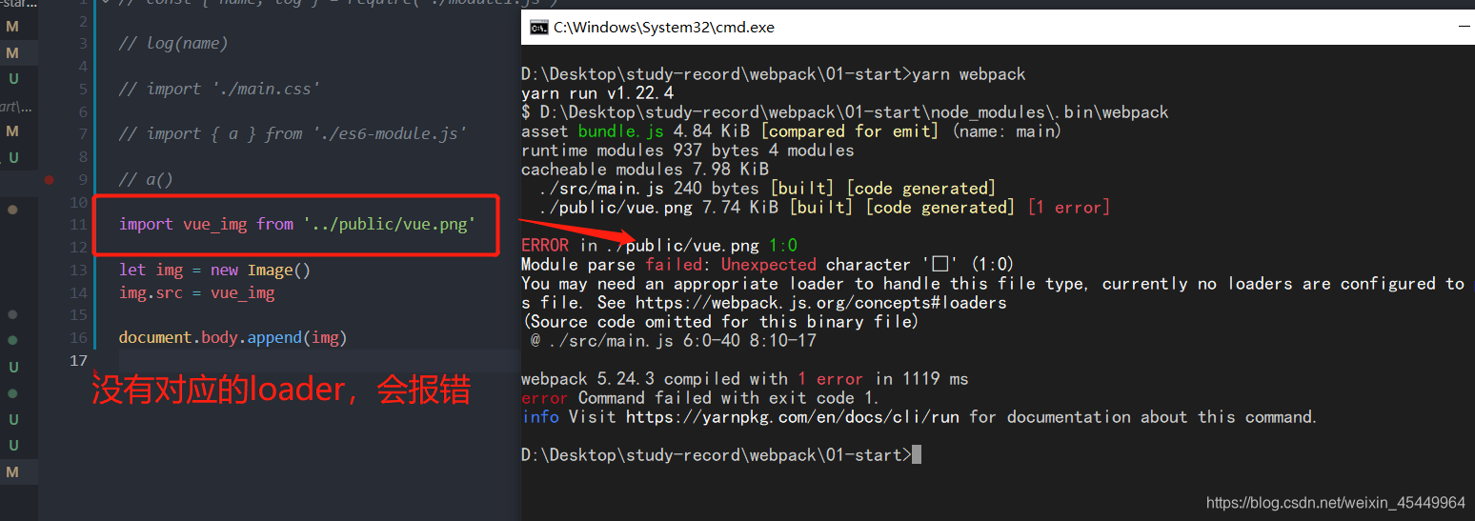
Task: Click 'img.src' at start of line 14
Action: [x=151, y=292]
